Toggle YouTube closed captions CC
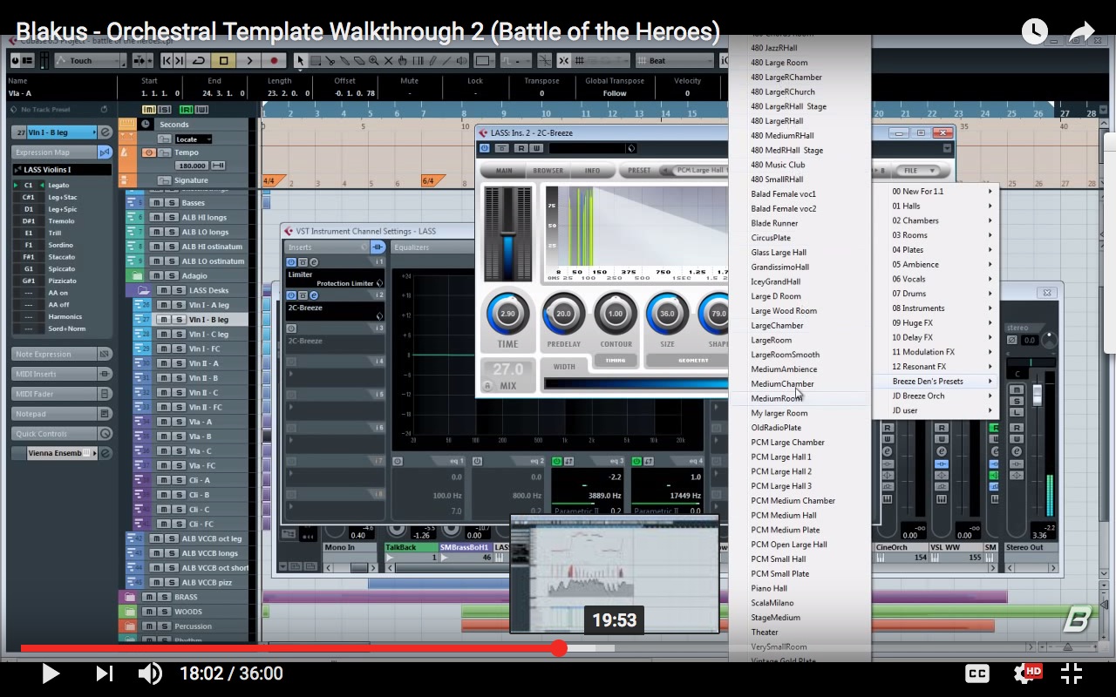 coord(977,673)
